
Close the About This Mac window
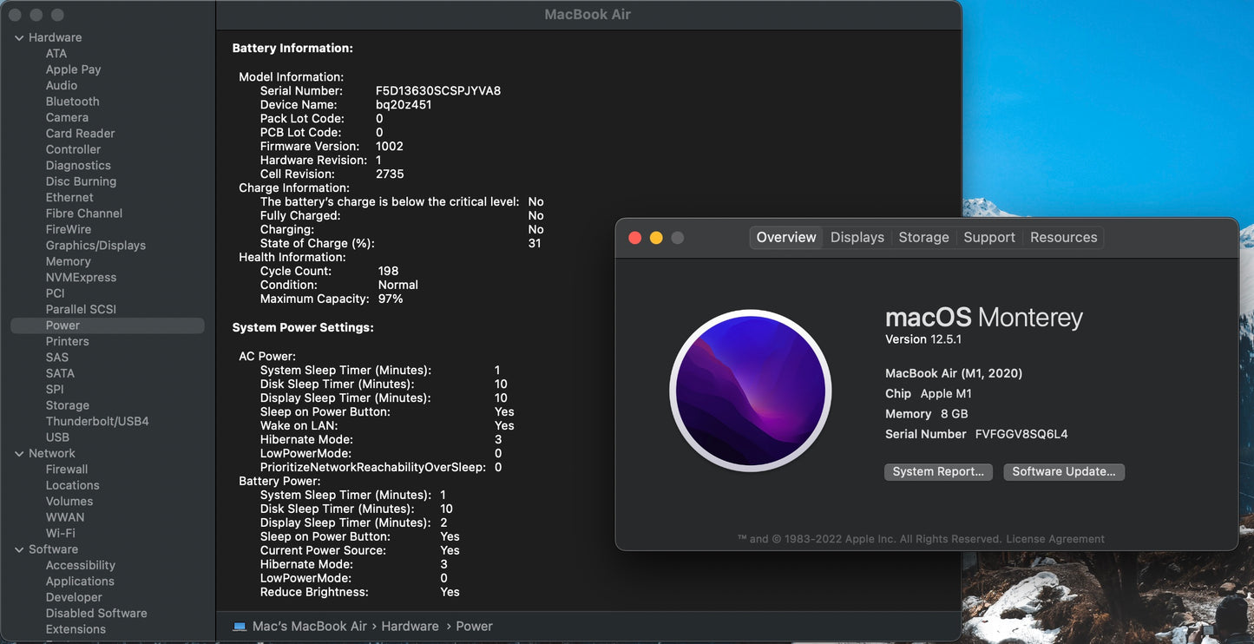(x=634, y=238)
